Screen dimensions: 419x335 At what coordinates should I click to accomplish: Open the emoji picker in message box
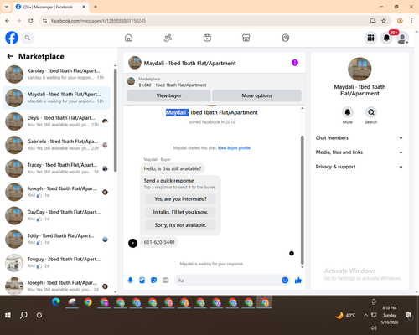click(x=285, y=281)
